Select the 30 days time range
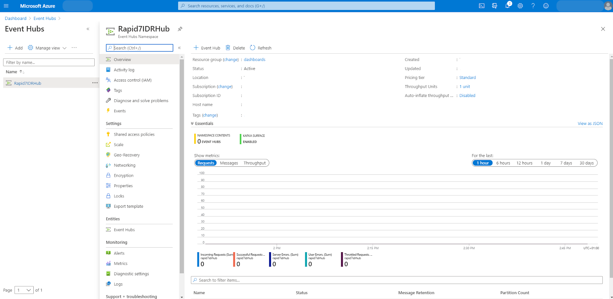613x299 pixels. [x=587, y=163]
